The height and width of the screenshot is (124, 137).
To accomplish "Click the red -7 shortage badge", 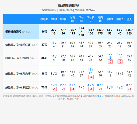I will tap(110, 62).
